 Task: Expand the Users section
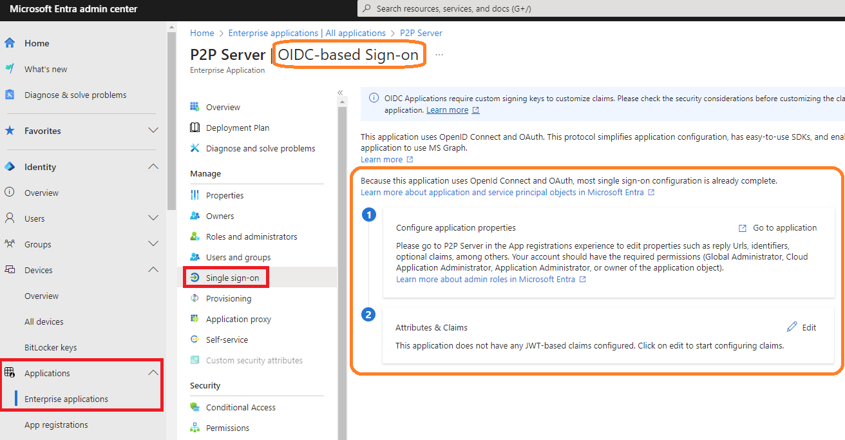153,218
